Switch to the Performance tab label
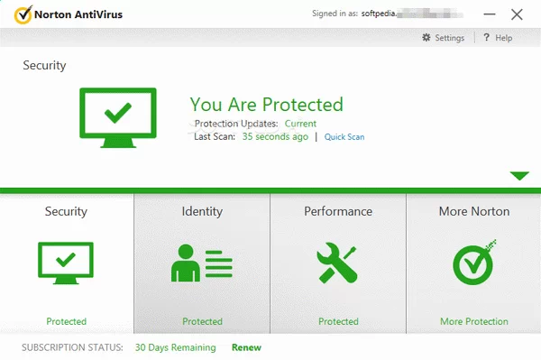Image resolution: width=541 pixels, height=360 pixels. pyautogui.click(x=338, y=211)
